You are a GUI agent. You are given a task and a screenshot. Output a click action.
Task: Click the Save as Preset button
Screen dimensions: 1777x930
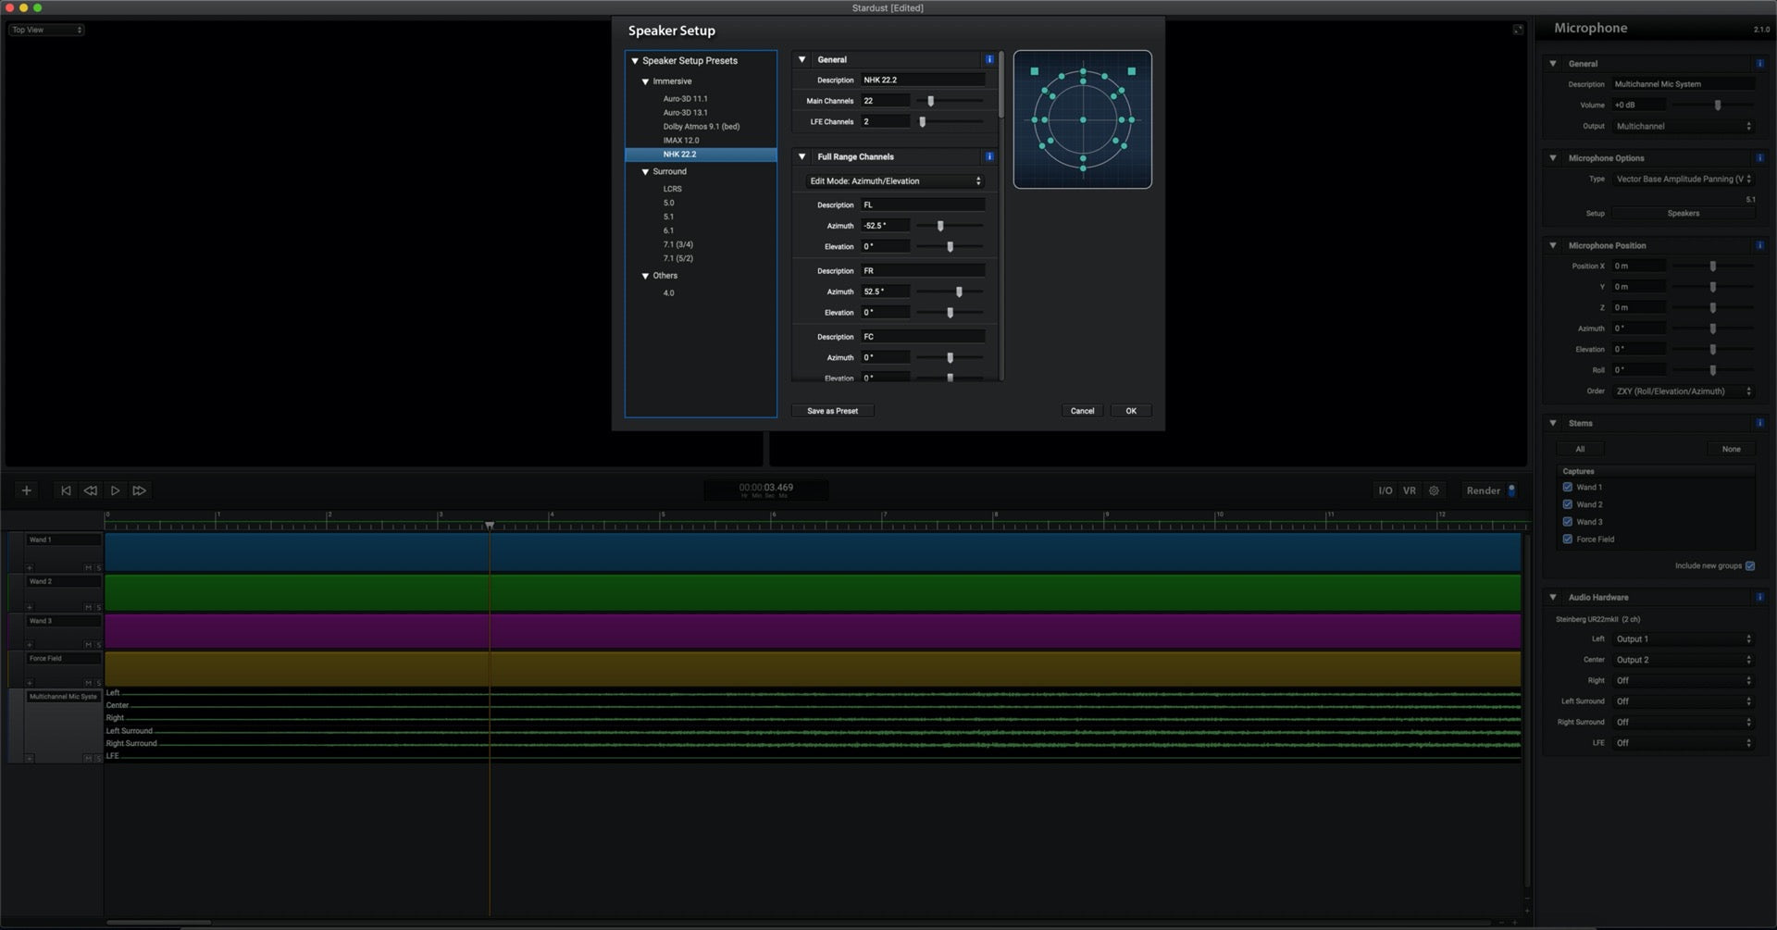tap(832, 411)
